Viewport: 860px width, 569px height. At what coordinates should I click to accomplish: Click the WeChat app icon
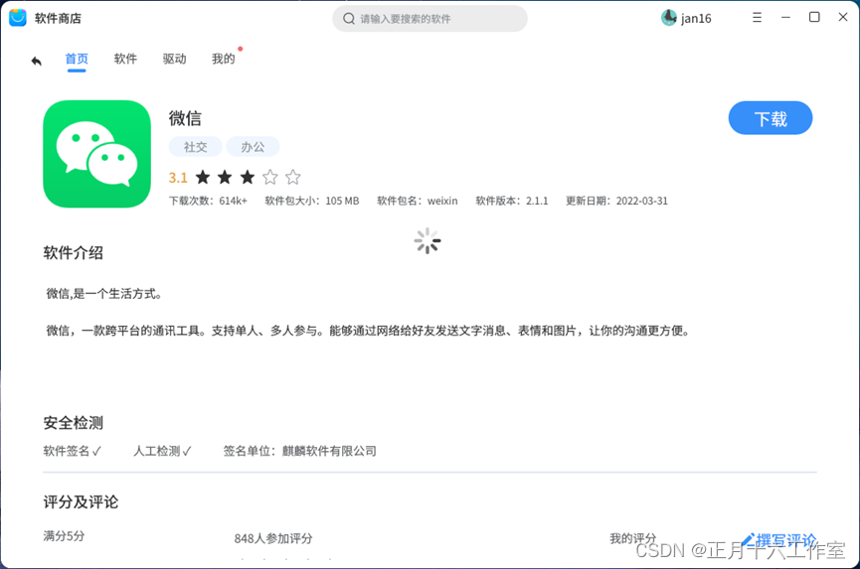pyautogui.click(x=97, y=154)
